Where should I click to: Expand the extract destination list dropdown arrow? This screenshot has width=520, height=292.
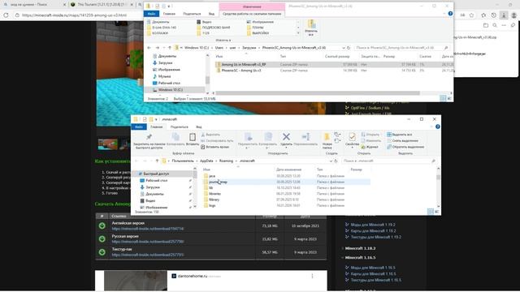tap(298, 33)
